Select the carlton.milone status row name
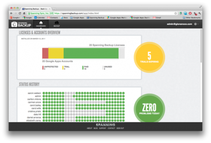The image size is (211, 143). point(34,99)
